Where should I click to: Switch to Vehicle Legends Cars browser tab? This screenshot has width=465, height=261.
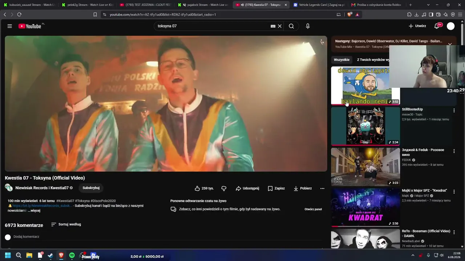(319, 5)
